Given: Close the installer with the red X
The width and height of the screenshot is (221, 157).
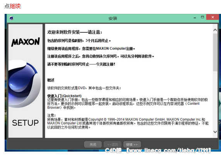Looking at the screenshot, I should pos(212,17).
